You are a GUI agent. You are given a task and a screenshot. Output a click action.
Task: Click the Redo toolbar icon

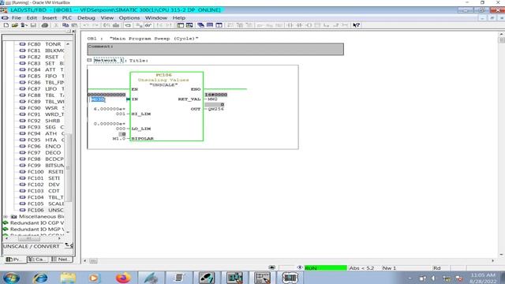point(95,25)
